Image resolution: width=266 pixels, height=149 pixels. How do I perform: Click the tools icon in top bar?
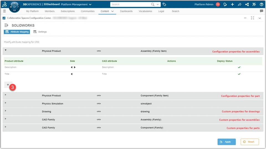(254, 4)
